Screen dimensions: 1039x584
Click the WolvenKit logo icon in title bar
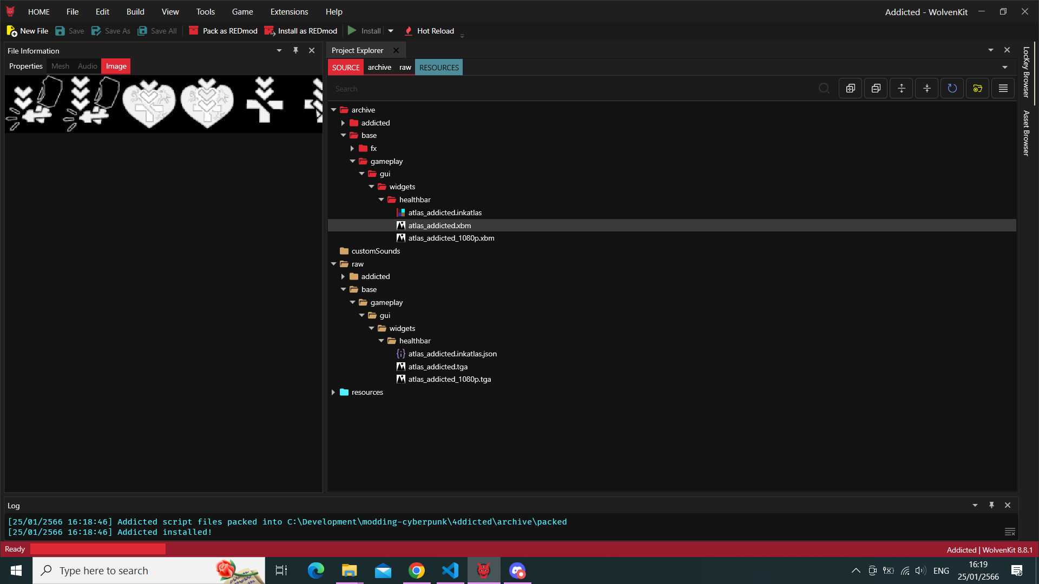point(10,11)
